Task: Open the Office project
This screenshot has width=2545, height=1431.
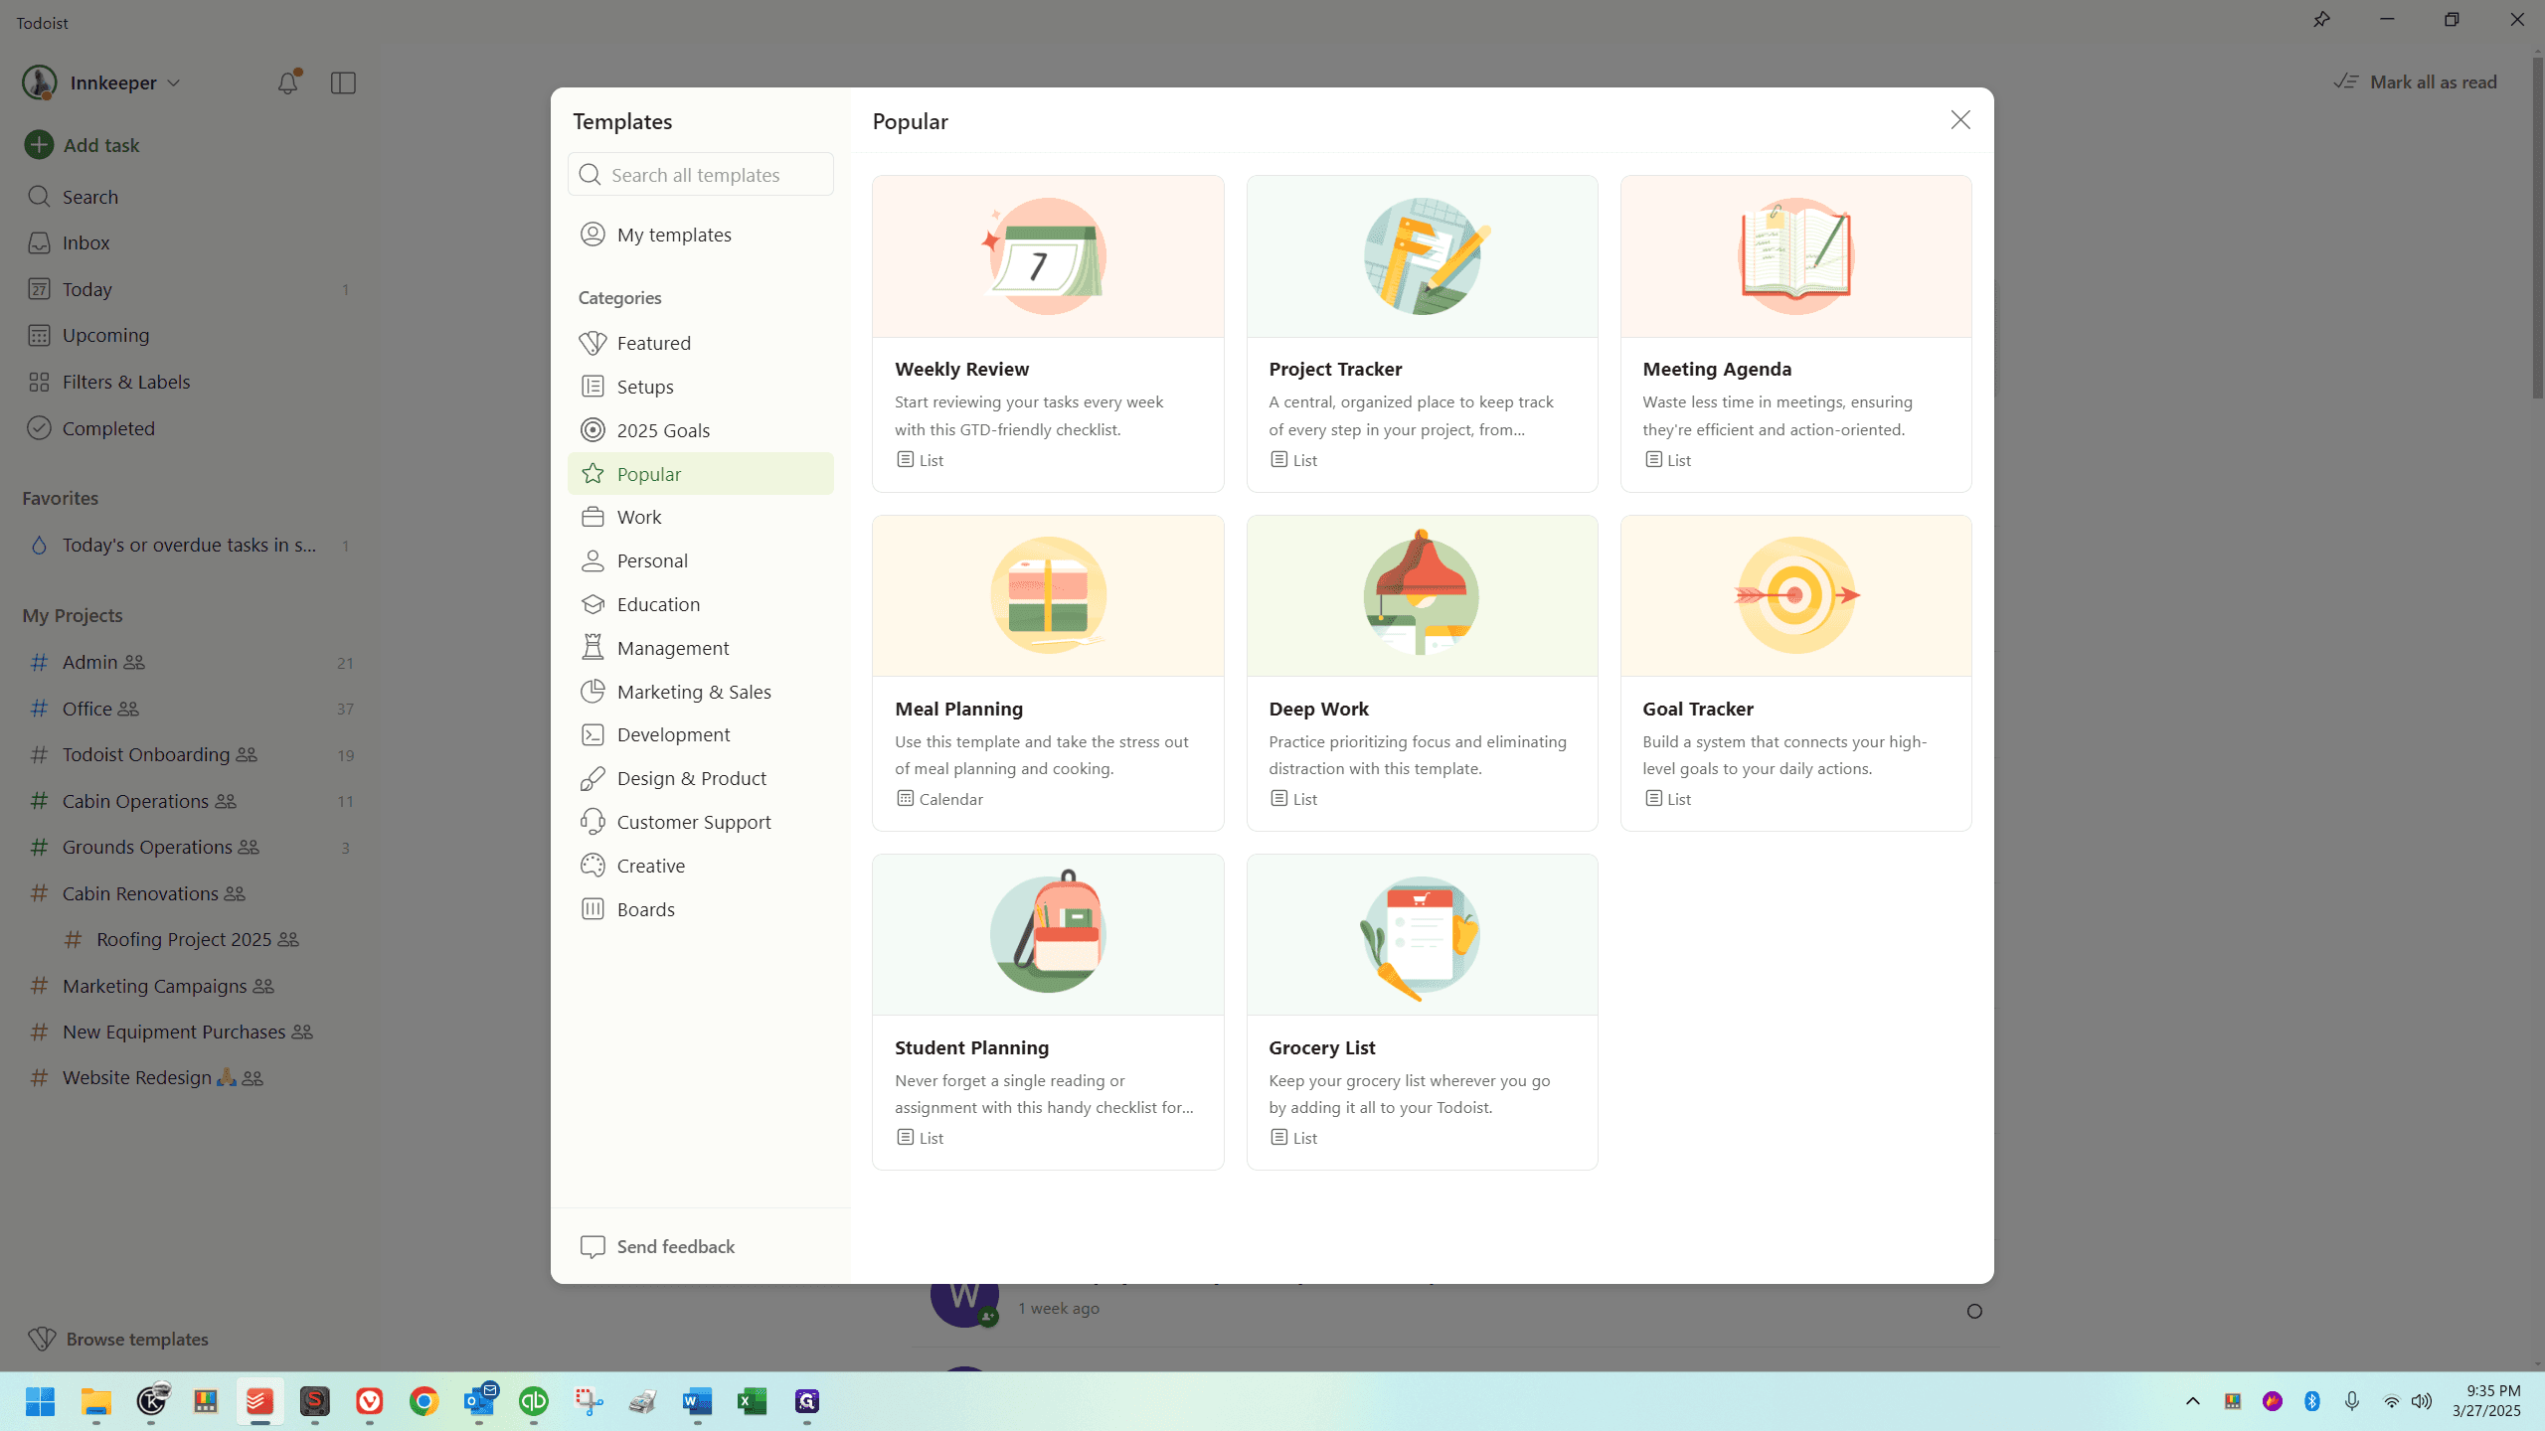Action: point(189,709)
